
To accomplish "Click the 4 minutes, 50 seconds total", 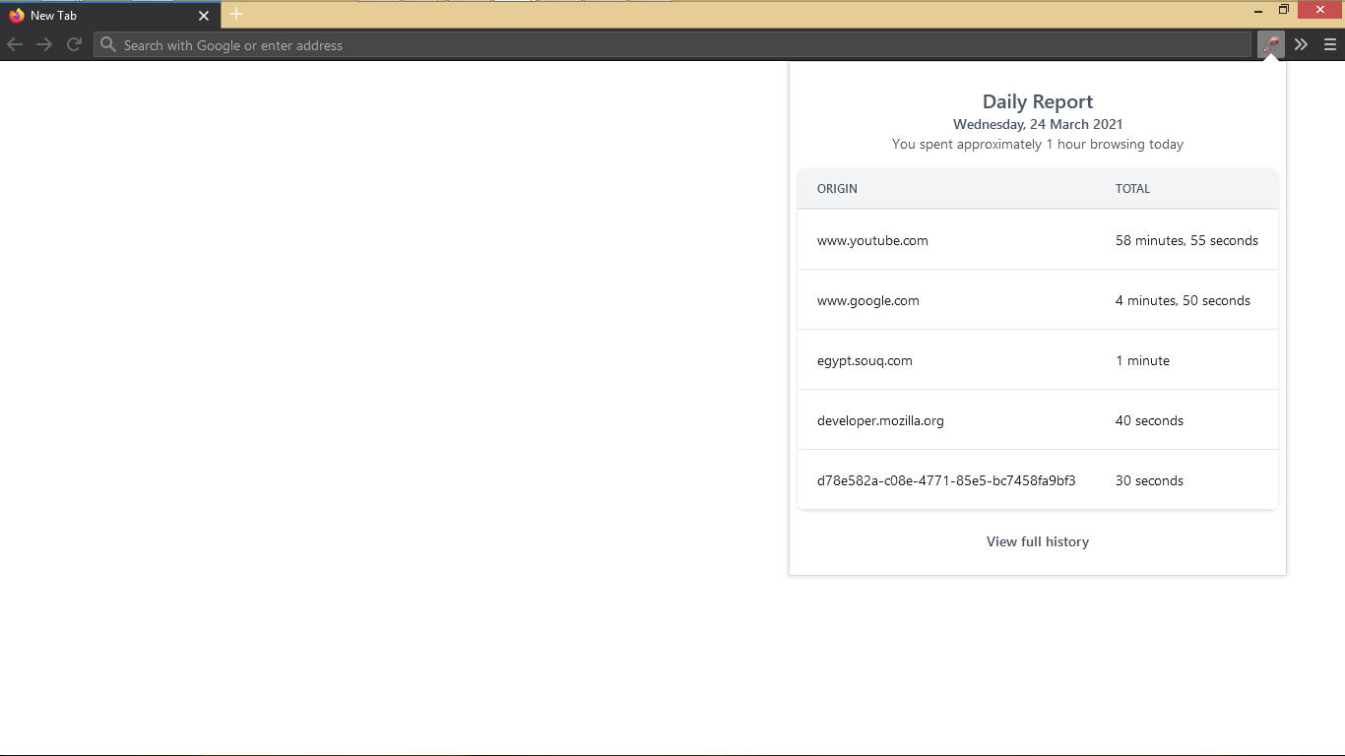I will pos(1183,300).
